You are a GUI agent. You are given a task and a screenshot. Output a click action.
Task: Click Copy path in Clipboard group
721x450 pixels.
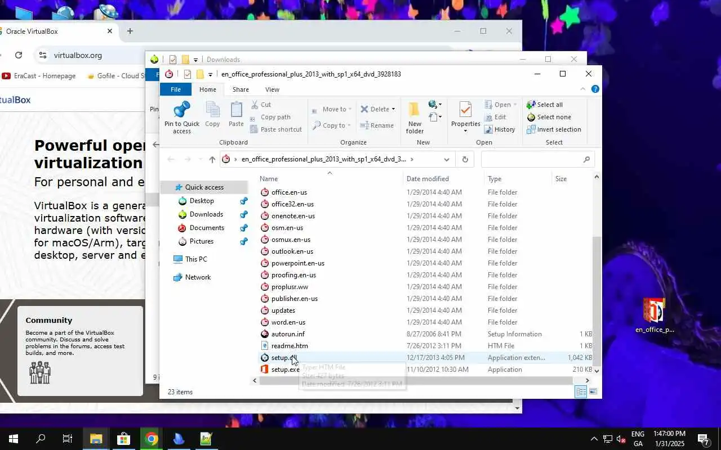270,117
